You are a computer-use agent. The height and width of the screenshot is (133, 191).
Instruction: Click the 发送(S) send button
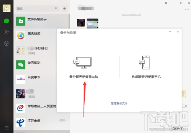tap(178, 129)
